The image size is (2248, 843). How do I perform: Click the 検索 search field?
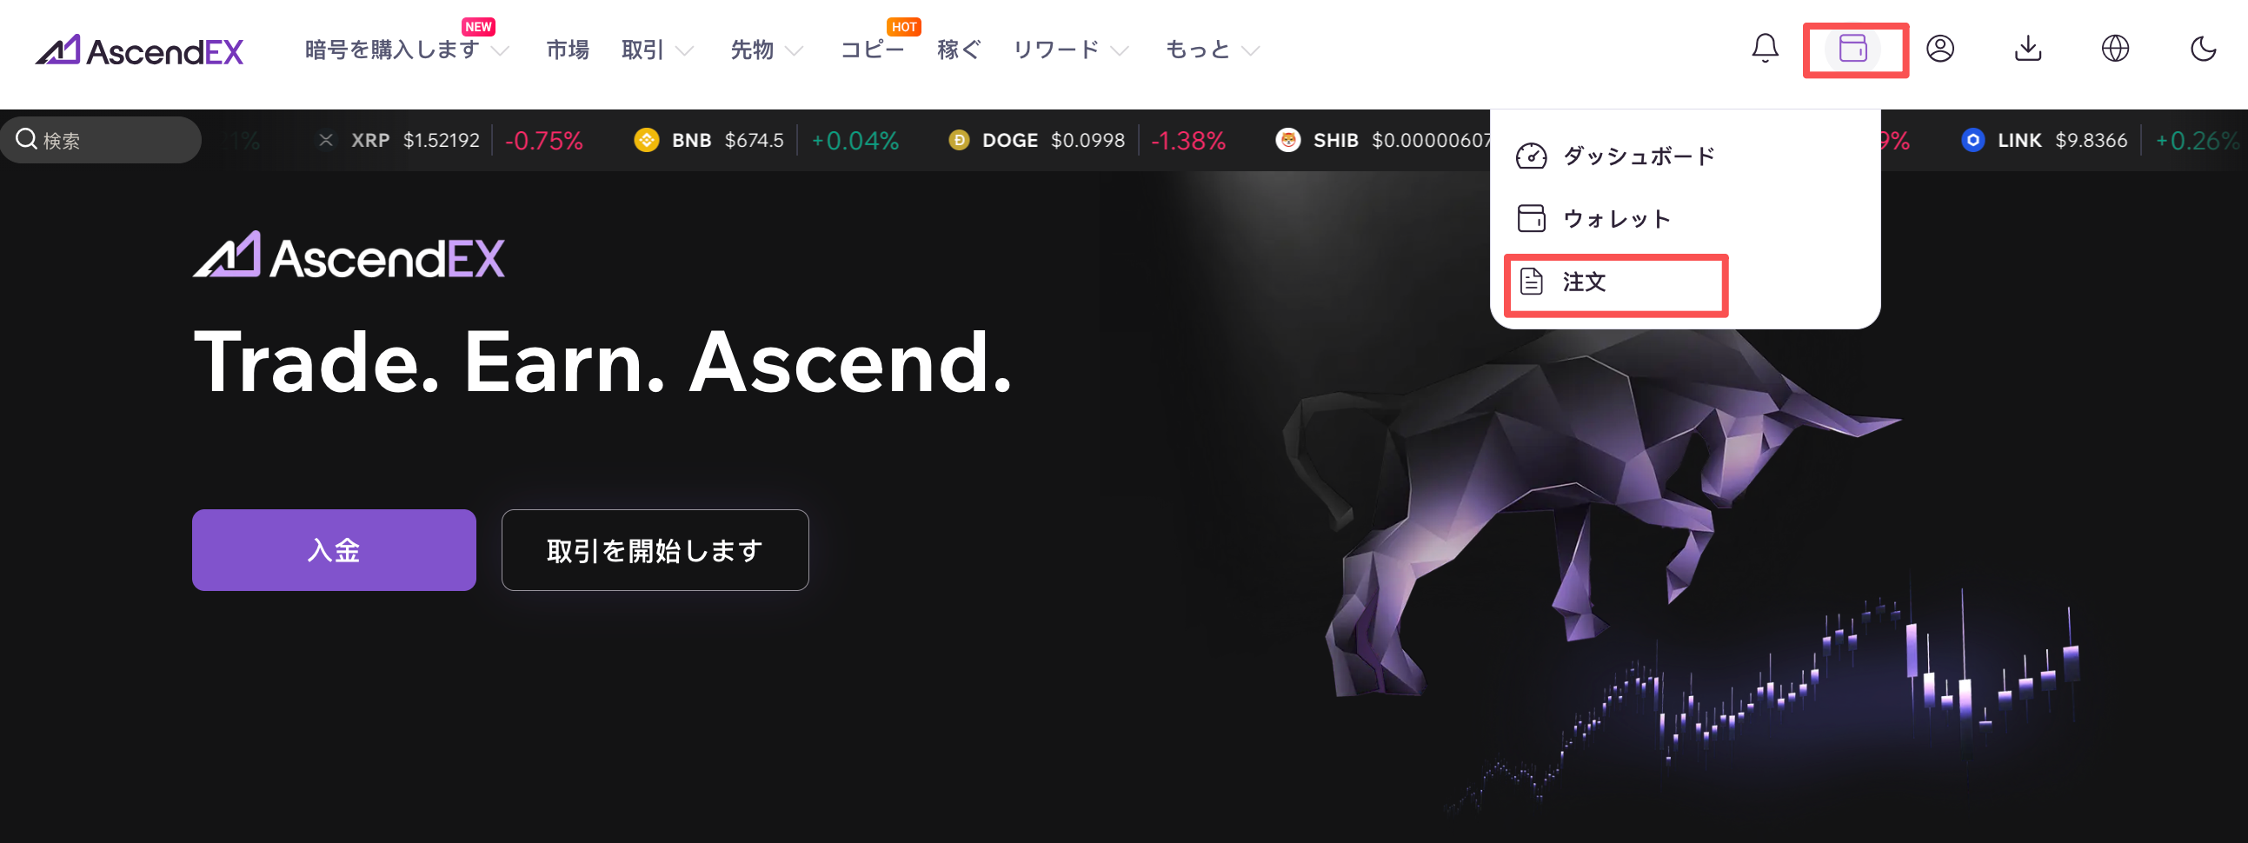101,140
